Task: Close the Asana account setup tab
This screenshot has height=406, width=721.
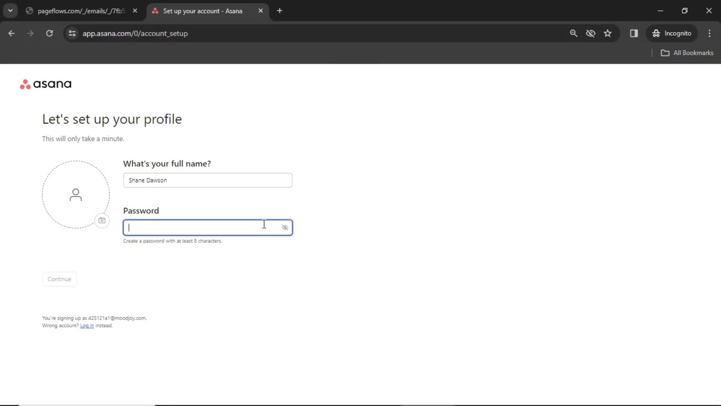Action: point(261,11)
